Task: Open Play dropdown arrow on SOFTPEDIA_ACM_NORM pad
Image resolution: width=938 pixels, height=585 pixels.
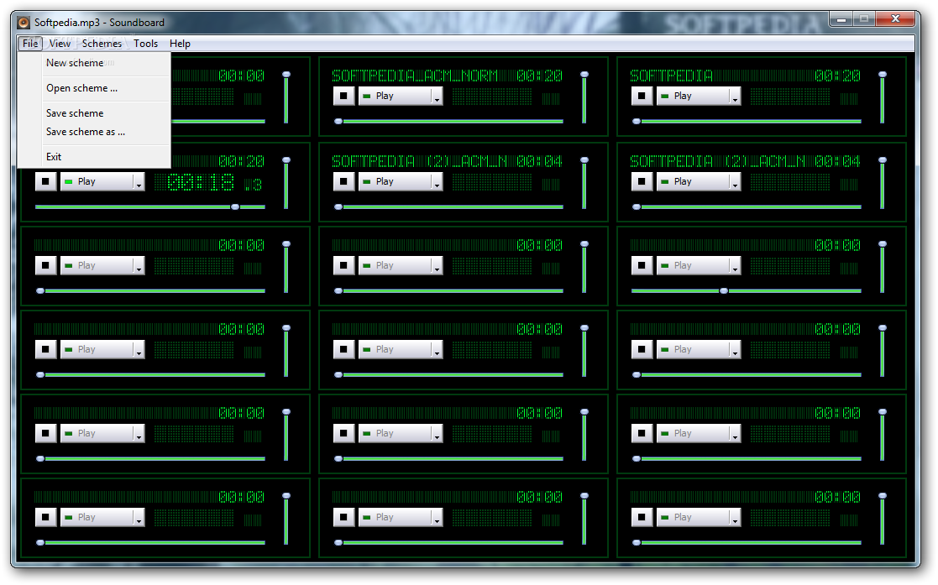Action: (438, 97)
